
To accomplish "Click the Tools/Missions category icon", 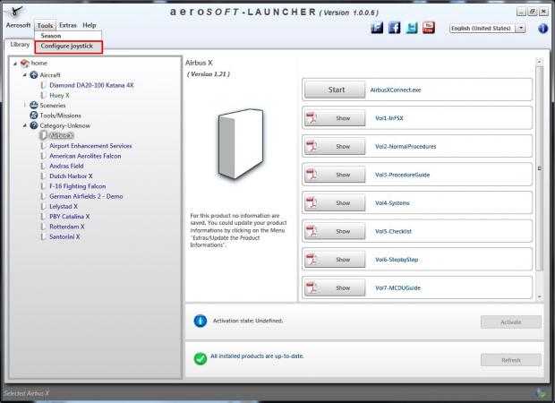I will click(34, 116).
